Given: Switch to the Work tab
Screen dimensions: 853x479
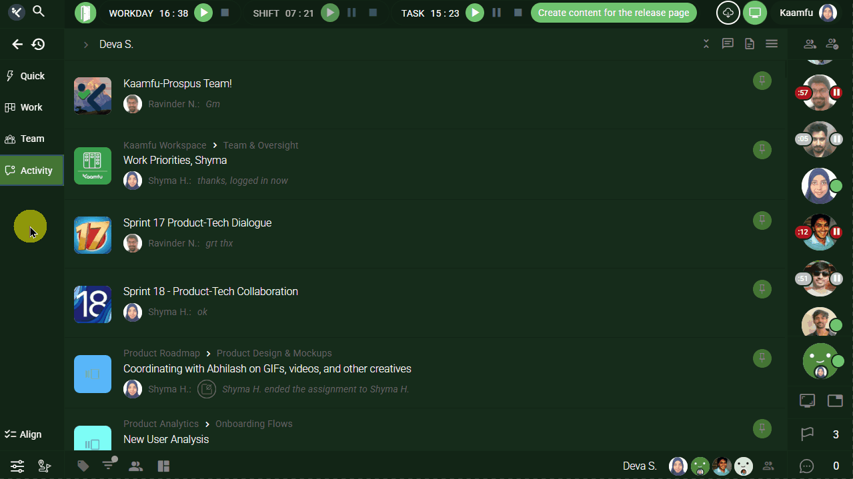Looking at the screenshot, I should 31,107.
